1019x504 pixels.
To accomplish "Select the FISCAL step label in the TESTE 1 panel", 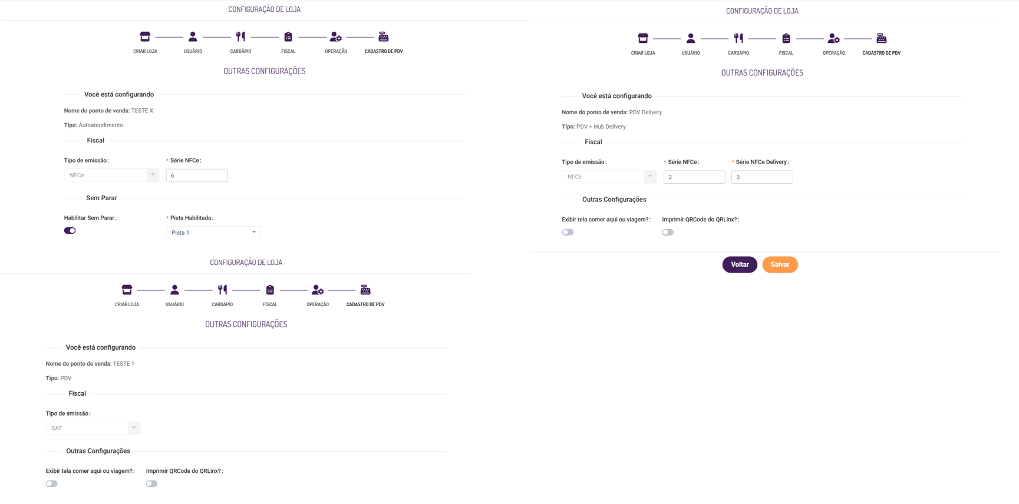I will [270, 304].
